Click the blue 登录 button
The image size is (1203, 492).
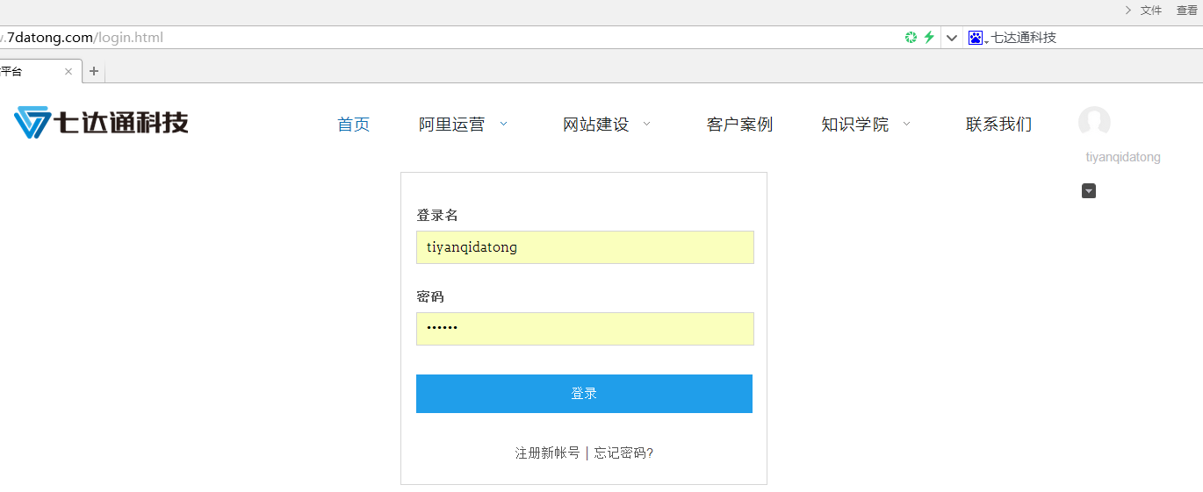(584, 394)
